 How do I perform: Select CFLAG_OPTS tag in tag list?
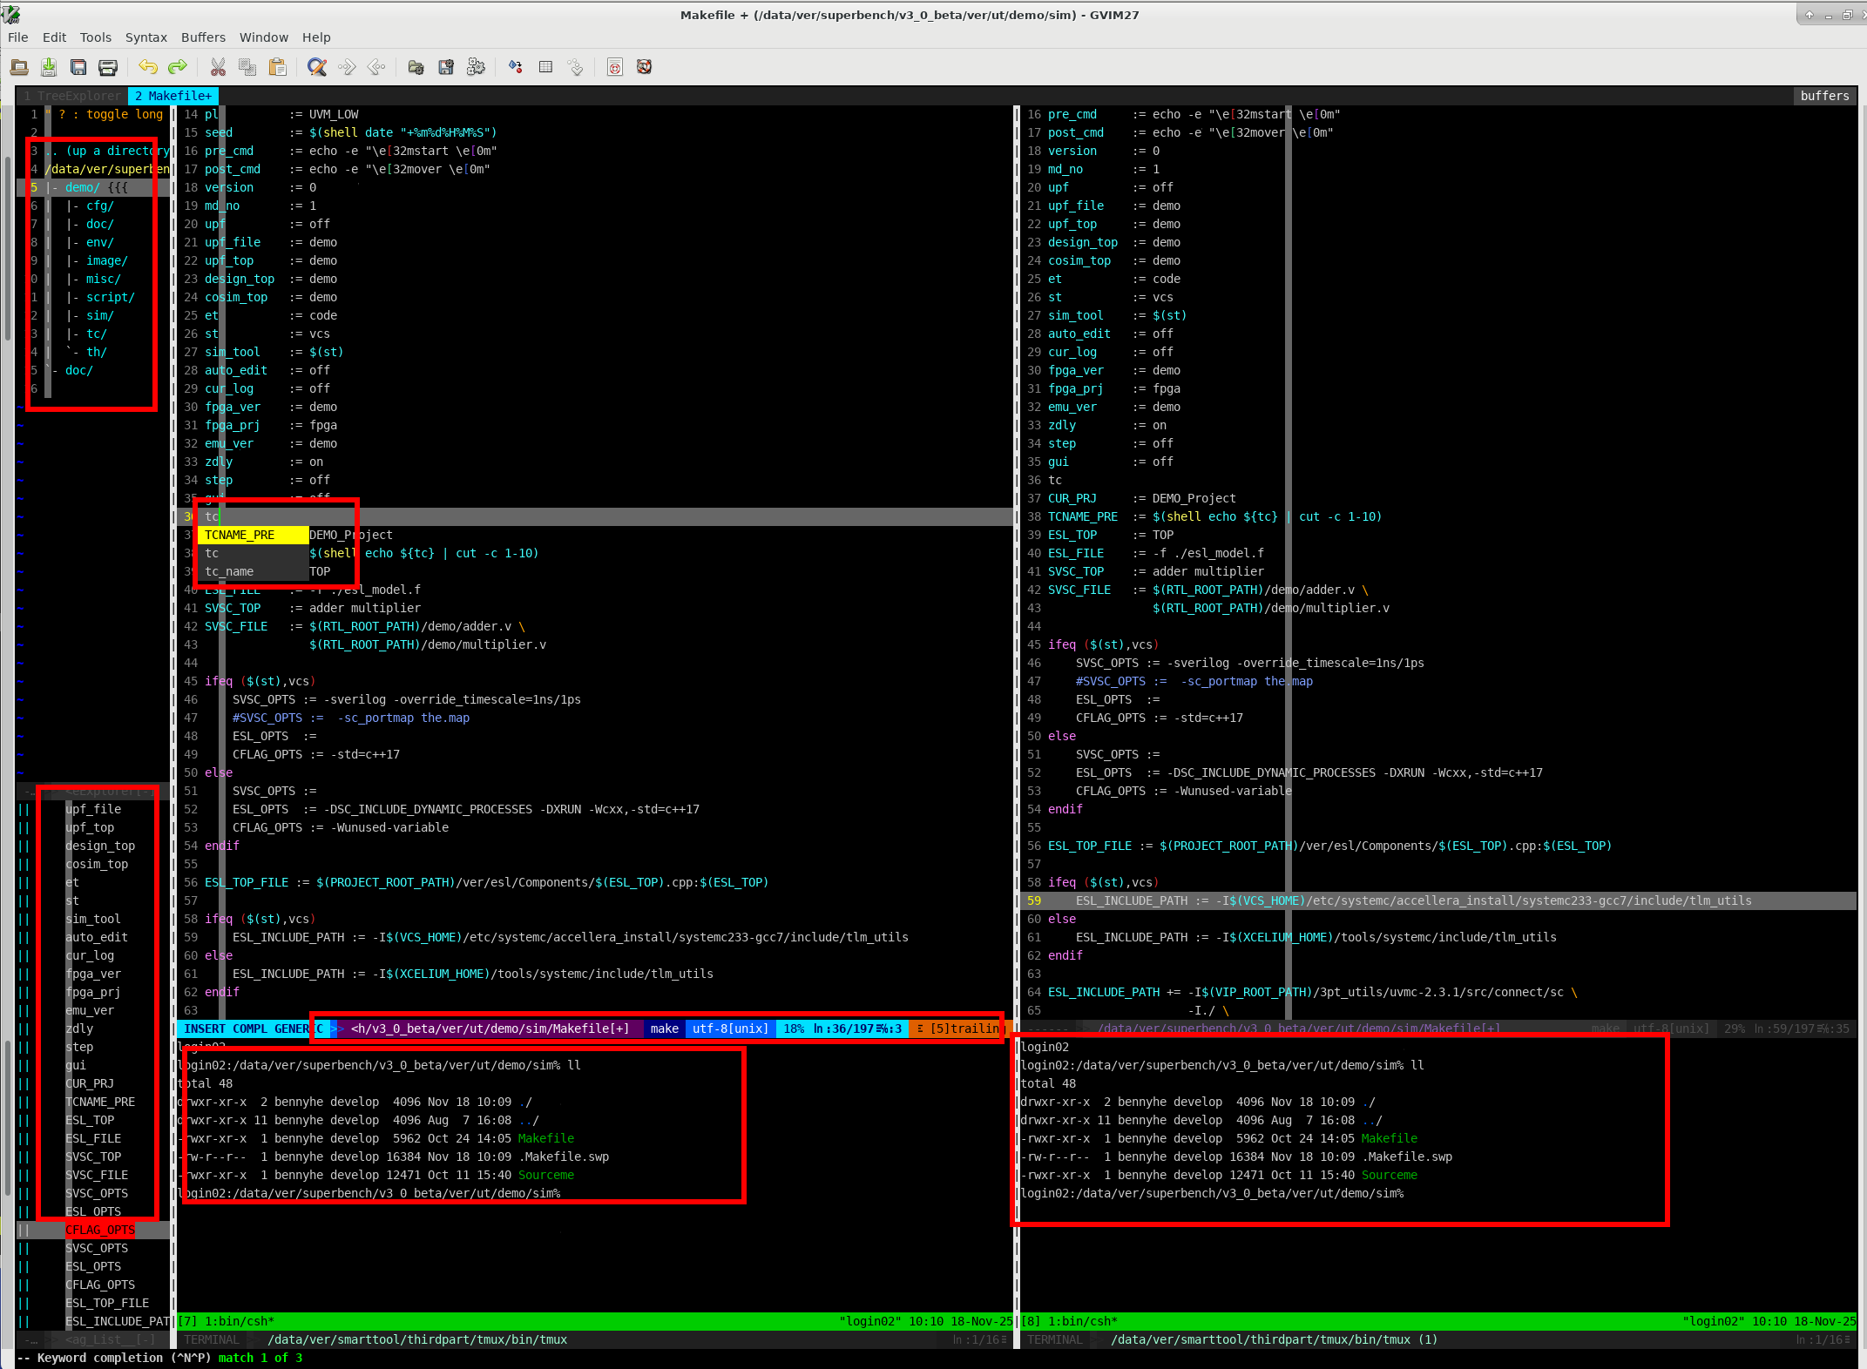coord(100,1230)
